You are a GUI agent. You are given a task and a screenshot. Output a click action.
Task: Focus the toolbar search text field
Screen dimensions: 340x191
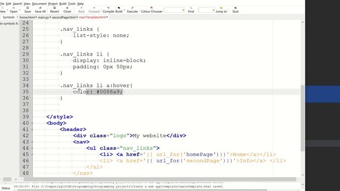[174, 10]
